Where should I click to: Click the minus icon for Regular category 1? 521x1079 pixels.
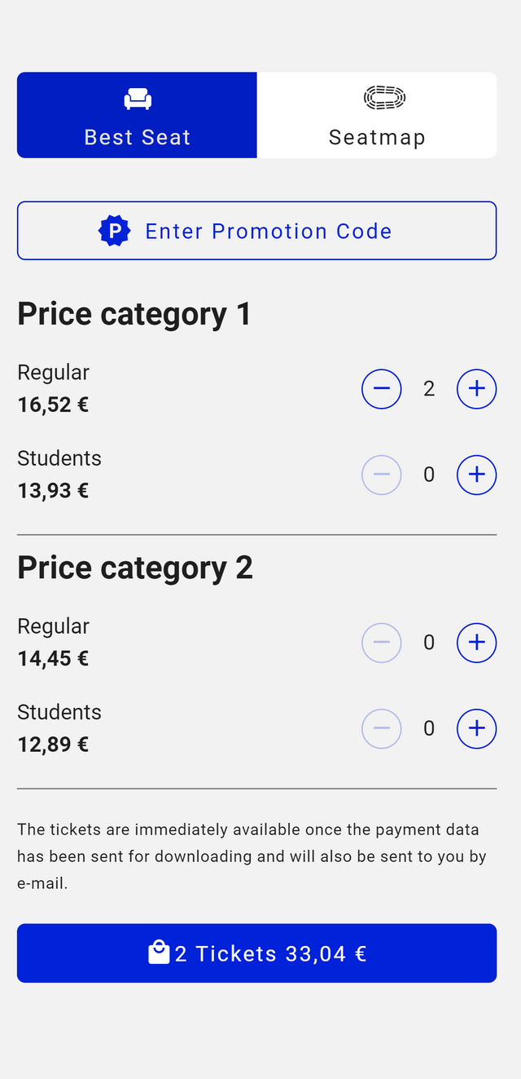[x=382, y=389]
